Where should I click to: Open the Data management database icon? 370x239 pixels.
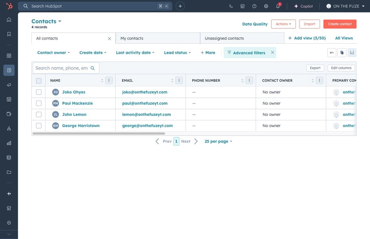(9, 157)
